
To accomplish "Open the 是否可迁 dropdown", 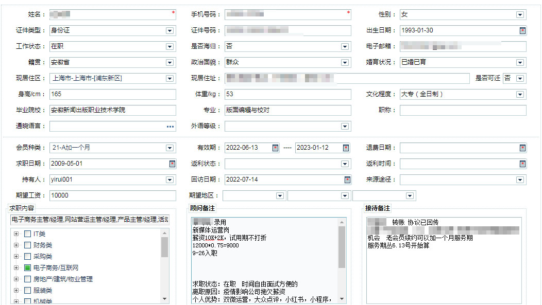I will [x=520, y=78].
